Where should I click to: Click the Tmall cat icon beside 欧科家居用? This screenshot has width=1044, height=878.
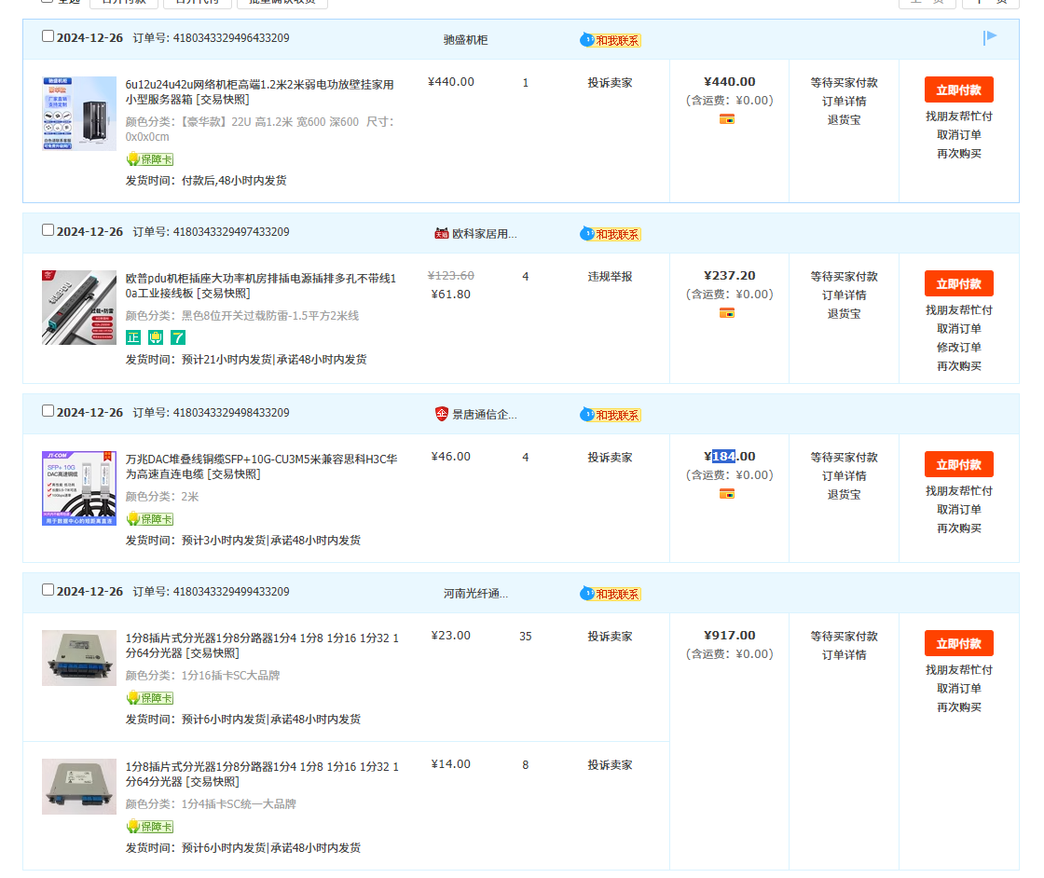[442, 233]
